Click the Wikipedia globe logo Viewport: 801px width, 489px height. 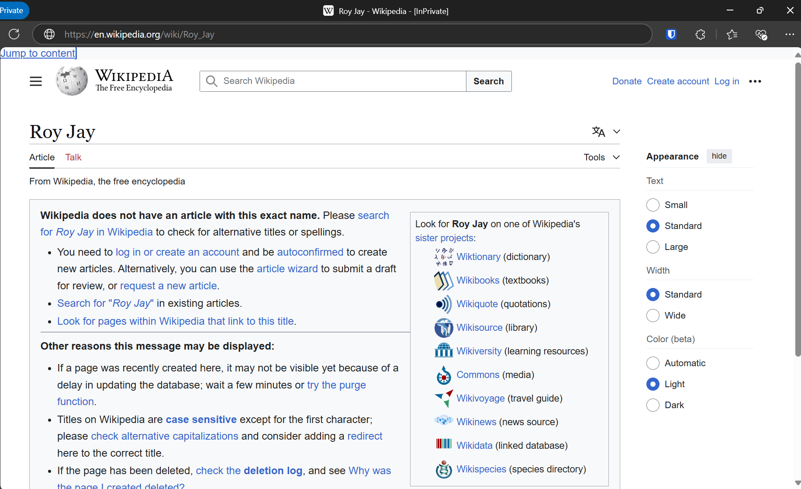point(72,81)
